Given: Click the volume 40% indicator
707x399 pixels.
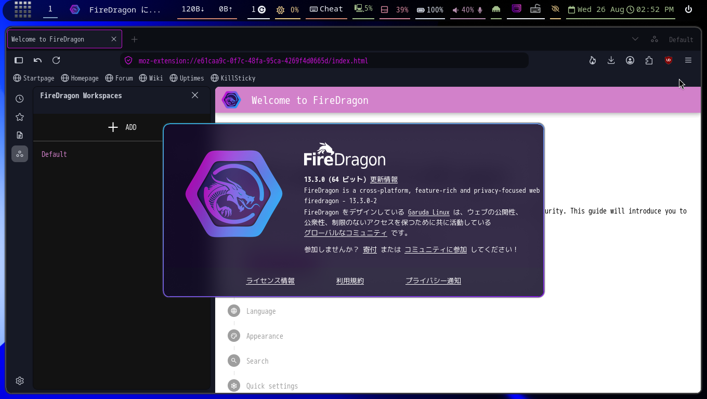Looking at the screenshot, I should pyautogui.click(x=467, y=9).
